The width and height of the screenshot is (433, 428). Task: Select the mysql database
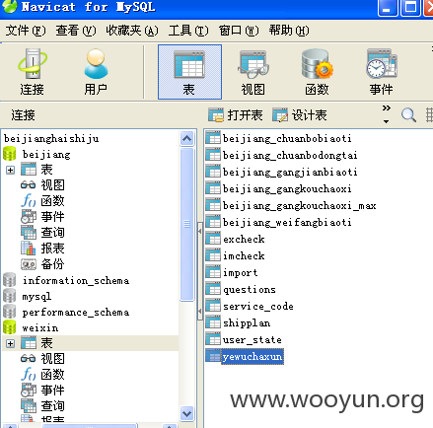coord(28,296)
